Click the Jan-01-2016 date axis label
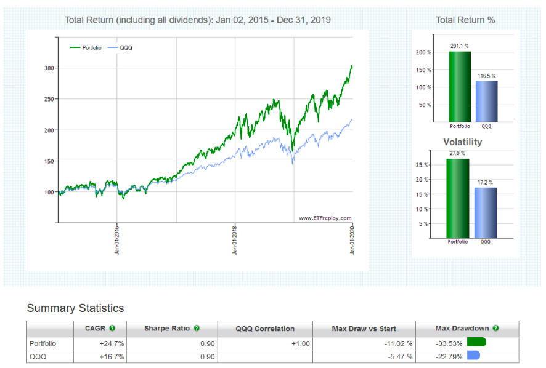The height and width of the screenshot is (368, 546). pyautogui.click(x=117, y=240)
